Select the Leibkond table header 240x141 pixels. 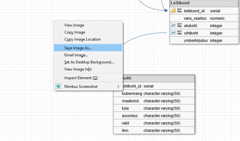click(x=204, y=3)
